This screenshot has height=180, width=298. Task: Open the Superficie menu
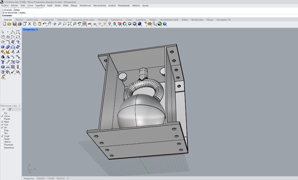(x=40, y=5)
